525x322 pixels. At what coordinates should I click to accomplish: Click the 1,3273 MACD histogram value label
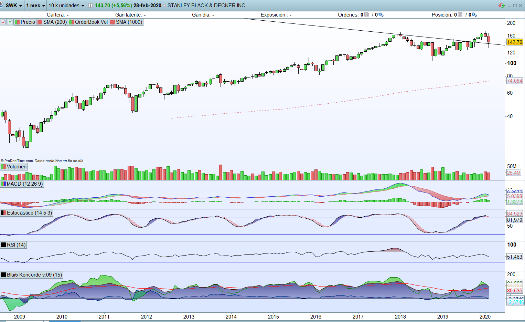coord(514,202)
